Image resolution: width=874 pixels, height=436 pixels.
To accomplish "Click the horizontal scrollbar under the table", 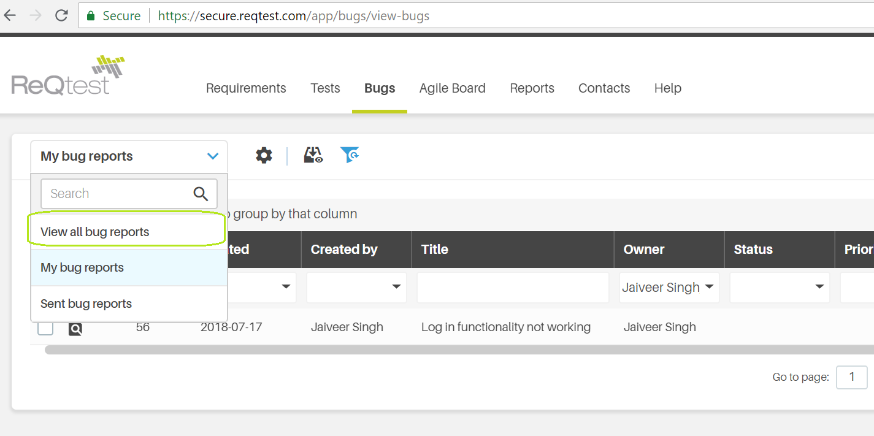I will 429,350.
